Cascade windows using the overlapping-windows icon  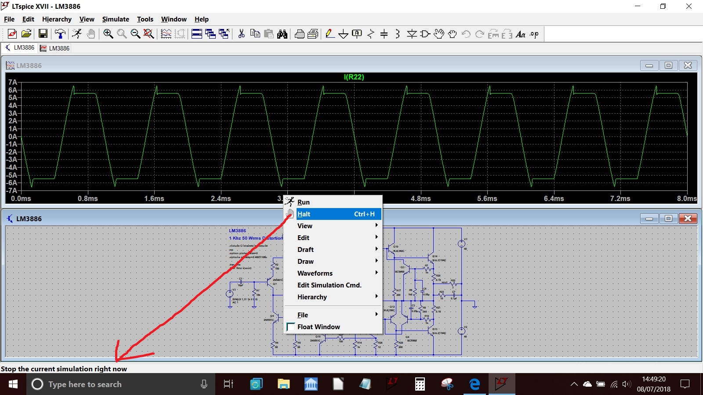(210, 34)
